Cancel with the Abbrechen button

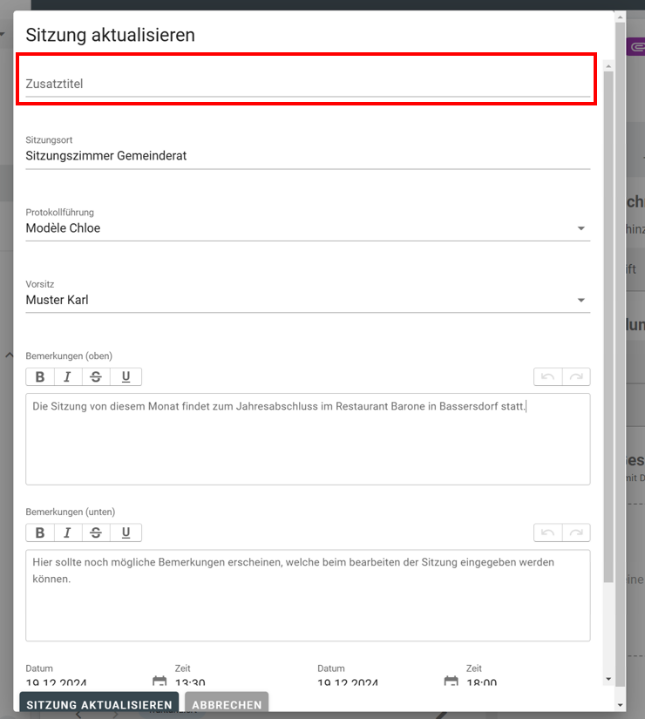pyautogui.click(x=227, y=705)
